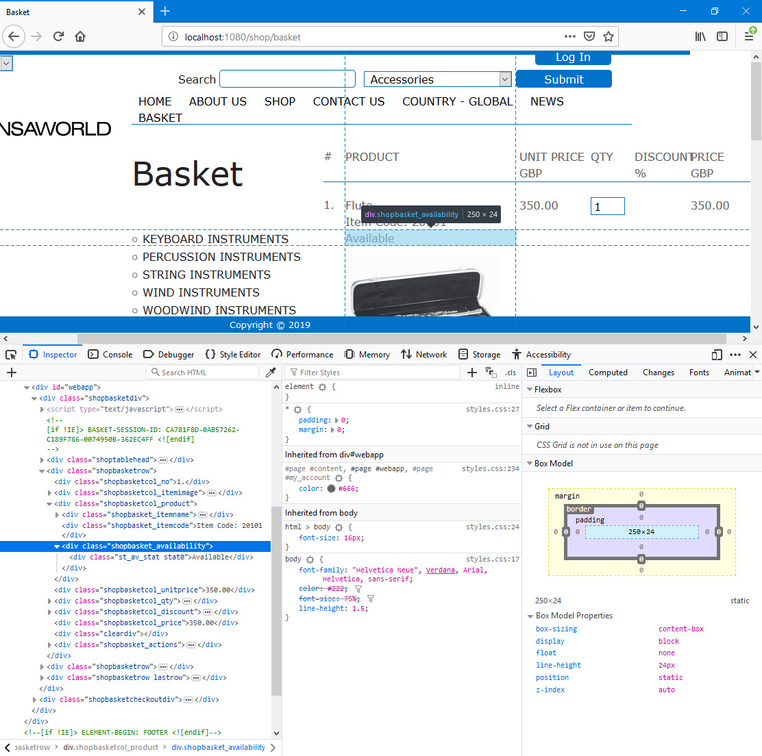The image size is (762, 756).
Task: Click filter icon beside overridden color #222
Action: coord(358,589)
